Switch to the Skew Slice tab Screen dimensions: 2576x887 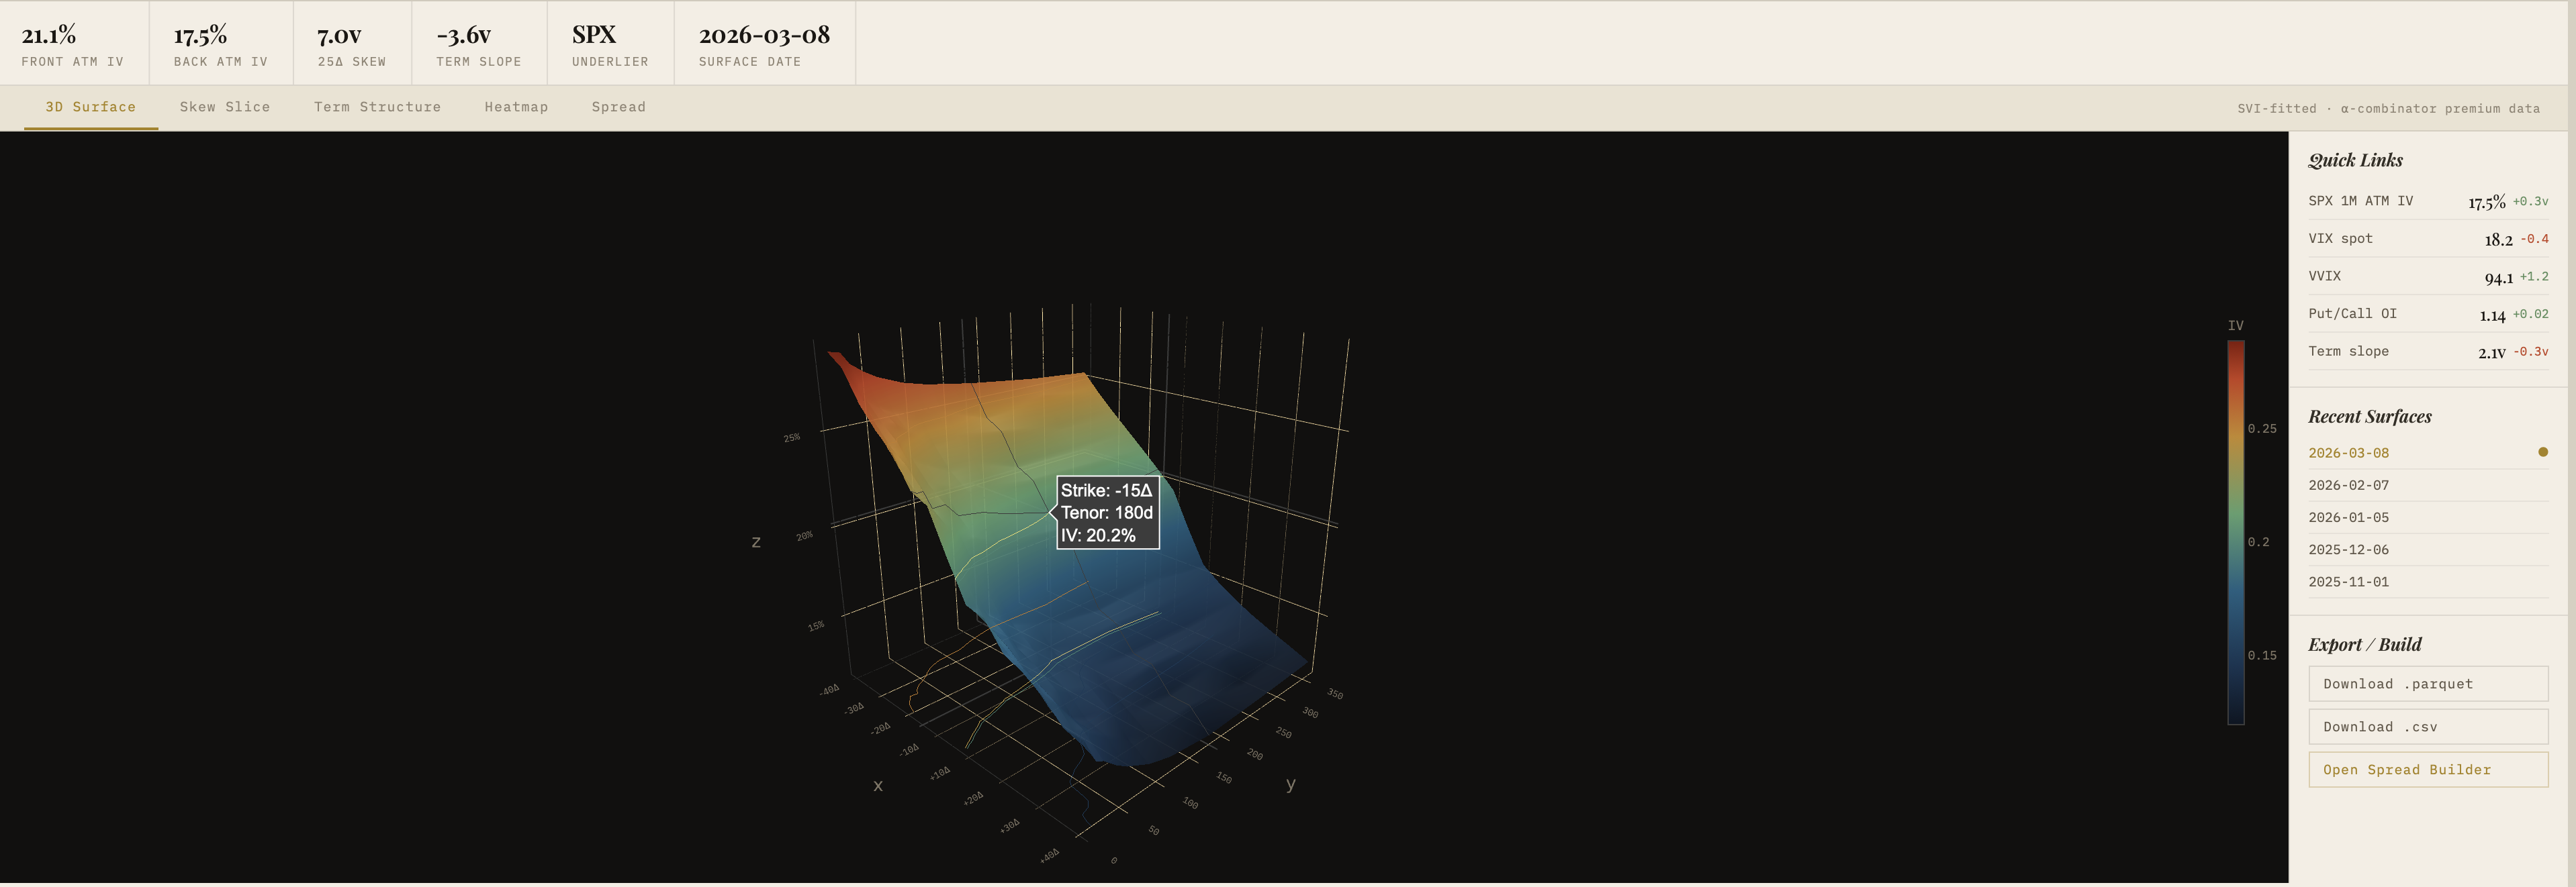pos(224,107)
